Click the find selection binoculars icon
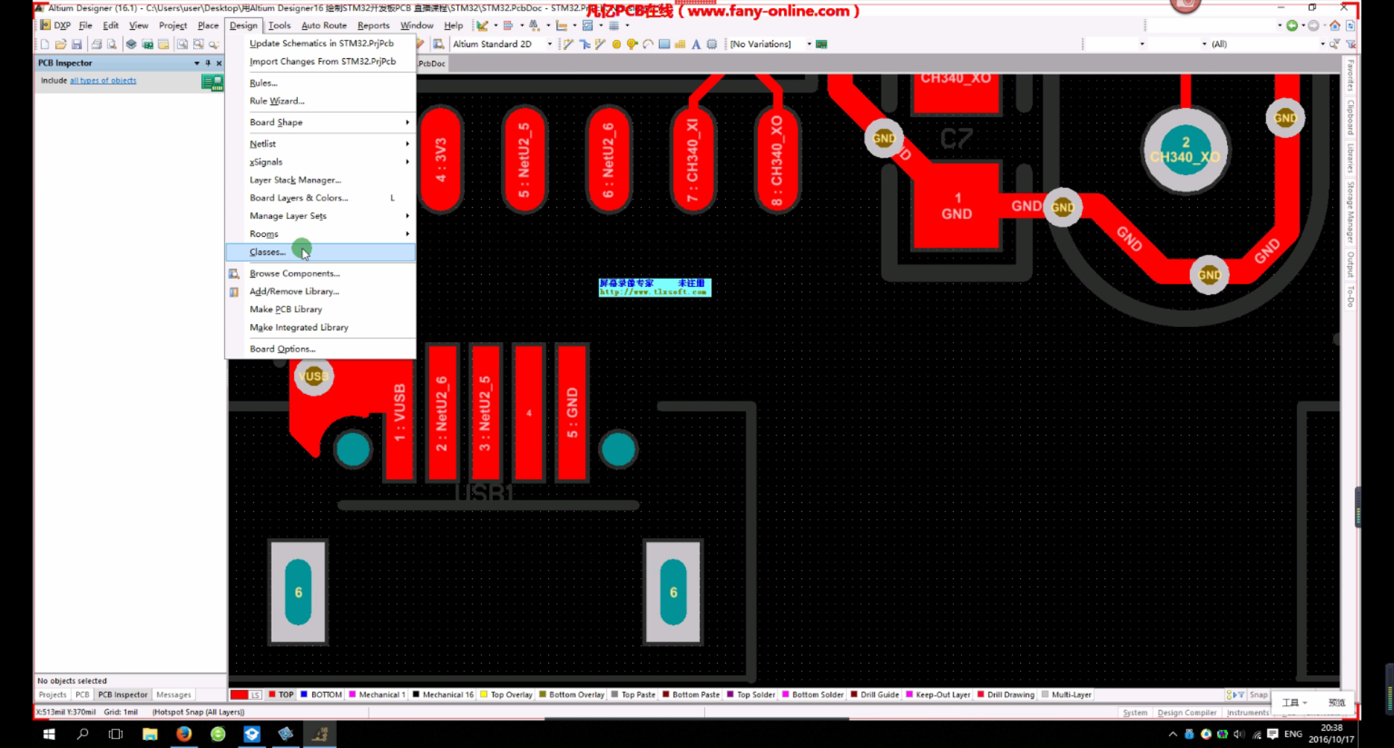Image resolution: width=1394 pixels, height=748 pixels. point(534,25)
